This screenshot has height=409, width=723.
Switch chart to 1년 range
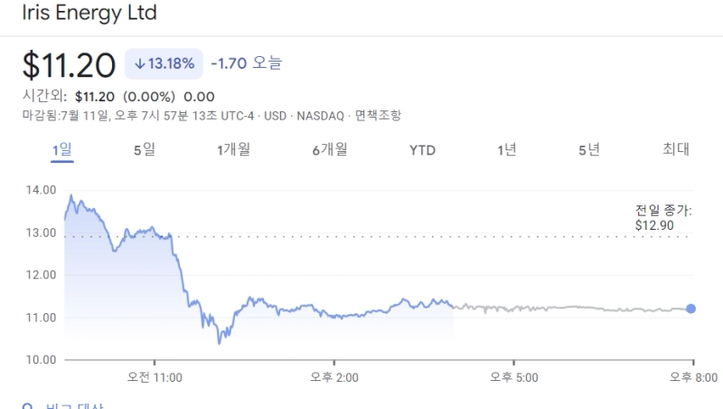point(507,150)
